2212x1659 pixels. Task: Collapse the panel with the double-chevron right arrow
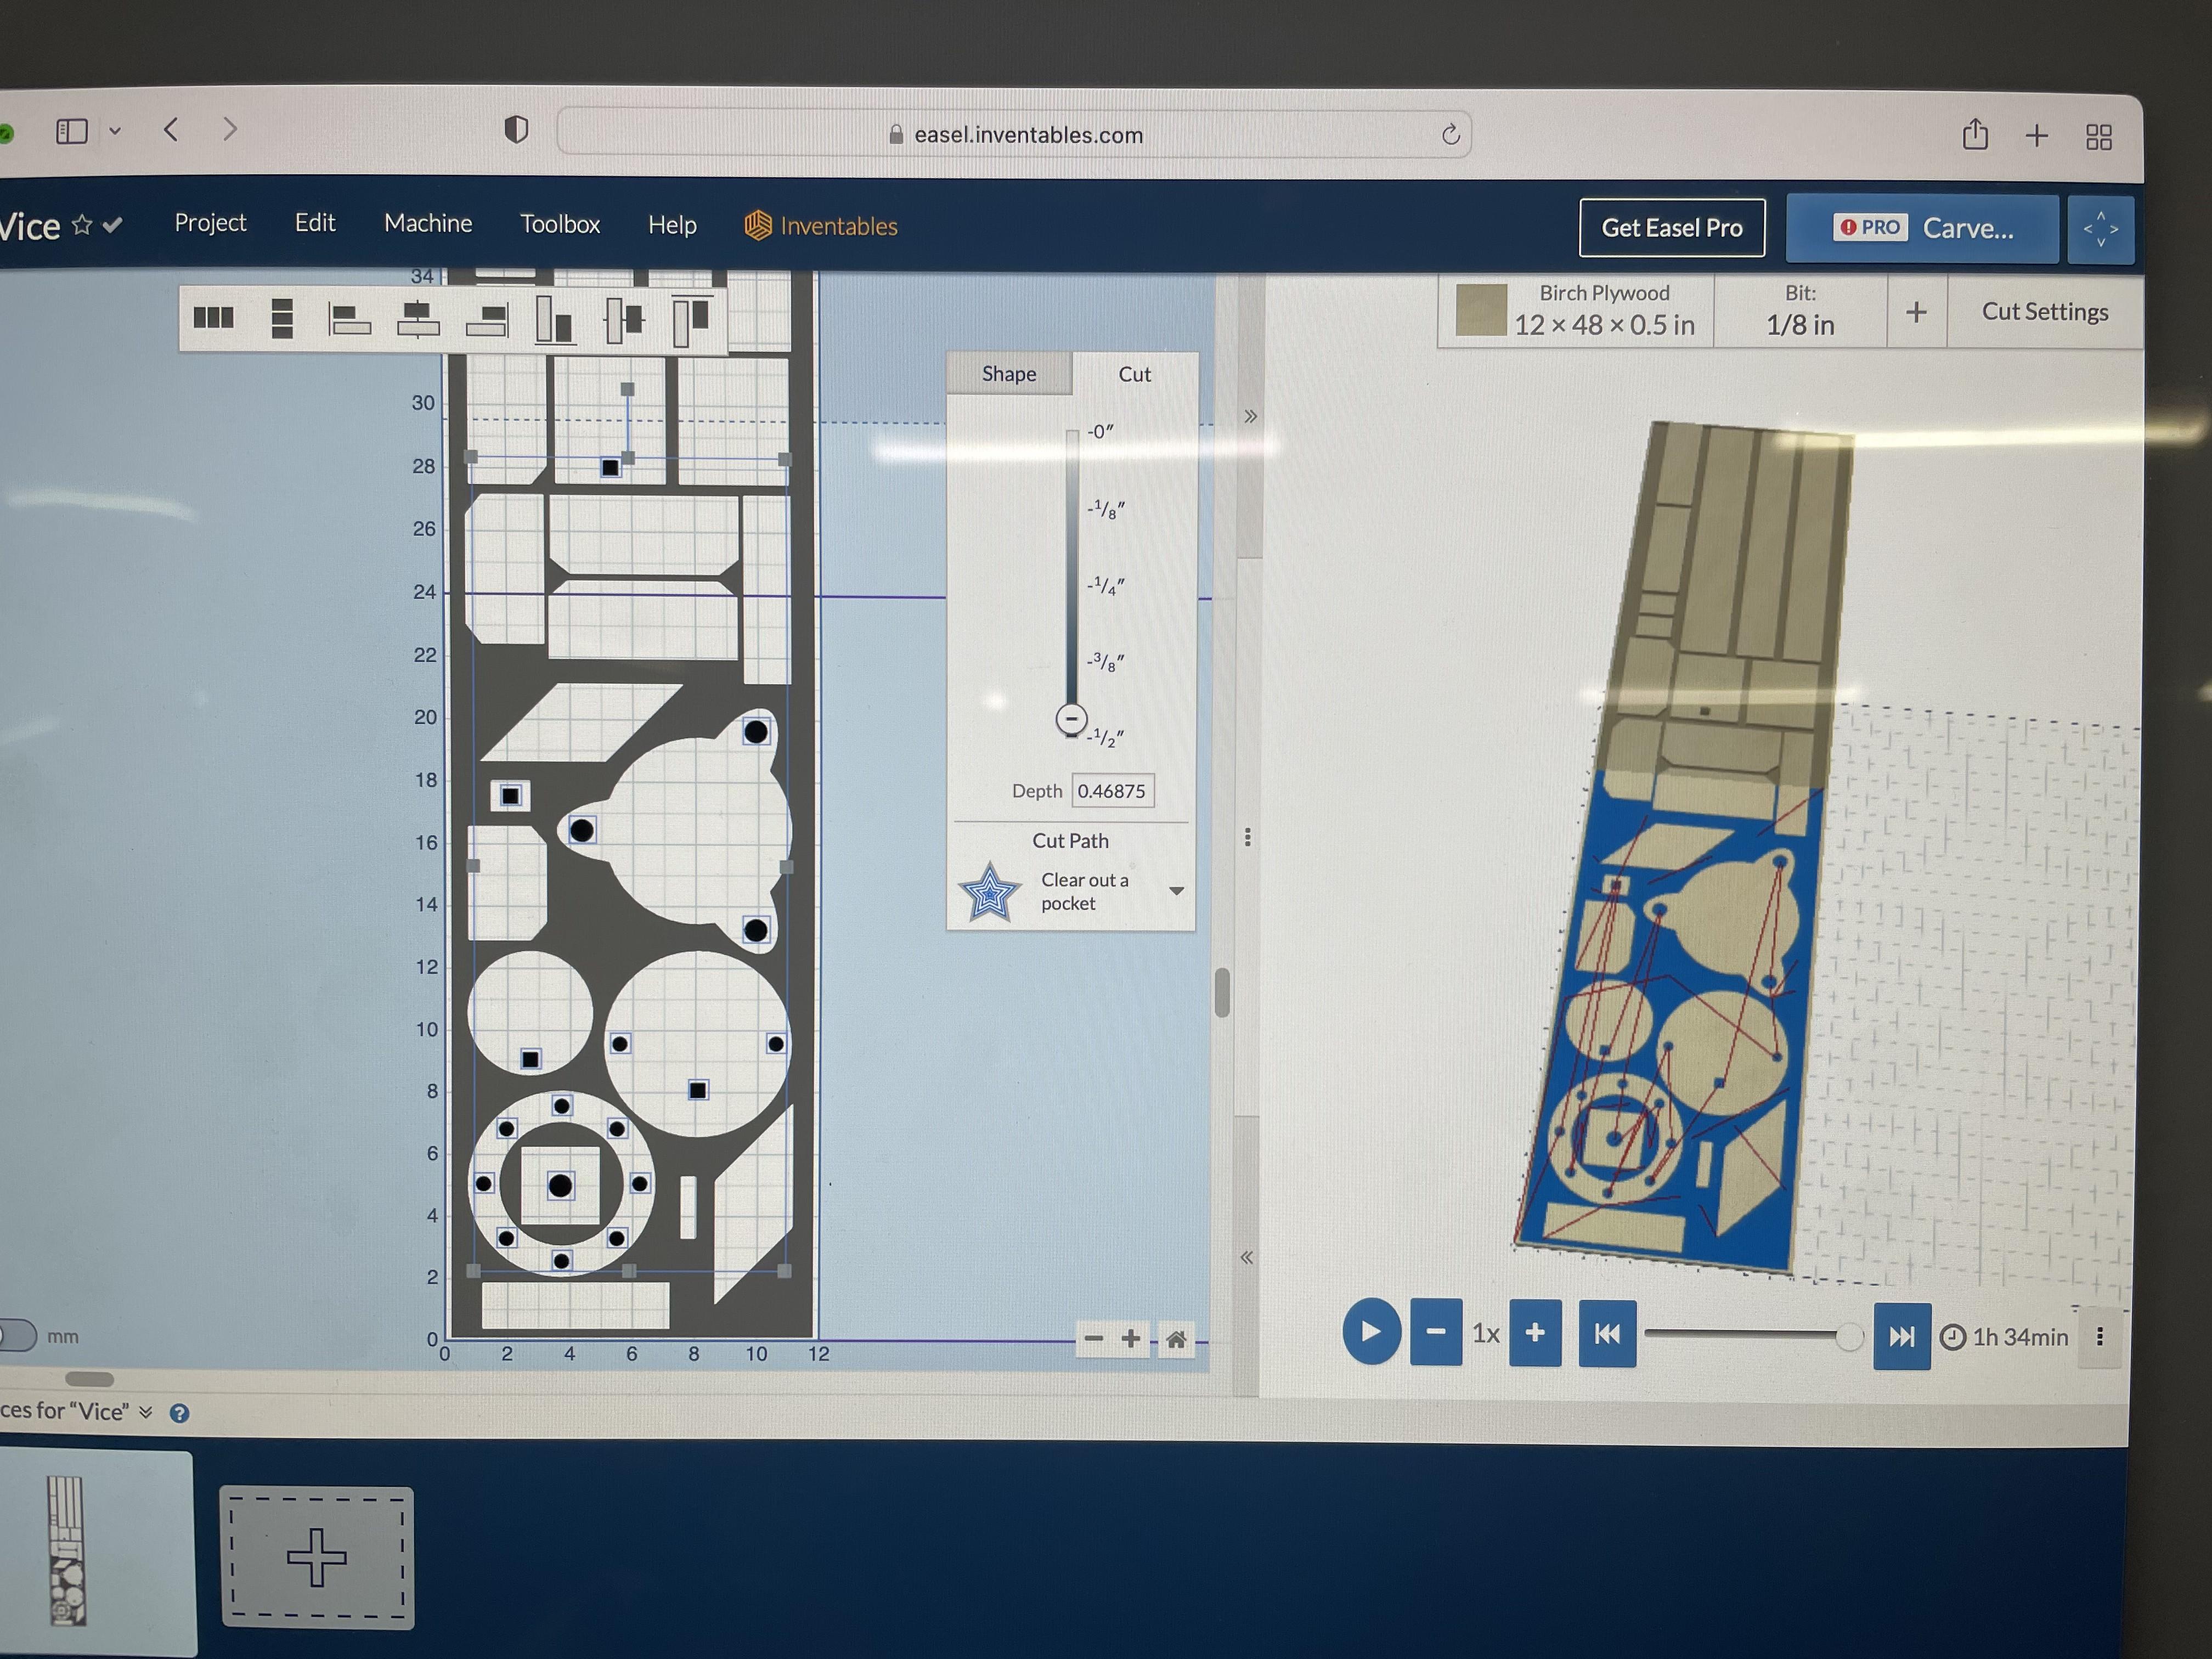1250,416
